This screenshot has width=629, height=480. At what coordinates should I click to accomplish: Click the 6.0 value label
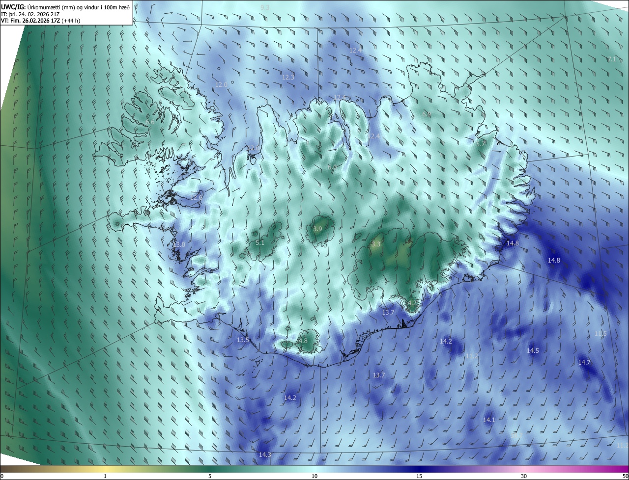pos(332,167)
